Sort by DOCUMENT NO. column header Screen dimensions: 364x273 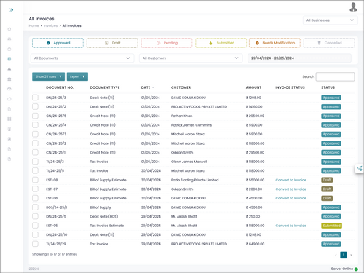(x=60, y=87)
